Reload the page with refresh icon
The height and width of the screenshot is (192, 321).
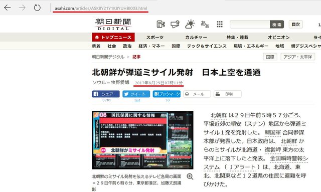tap(37, 8)
